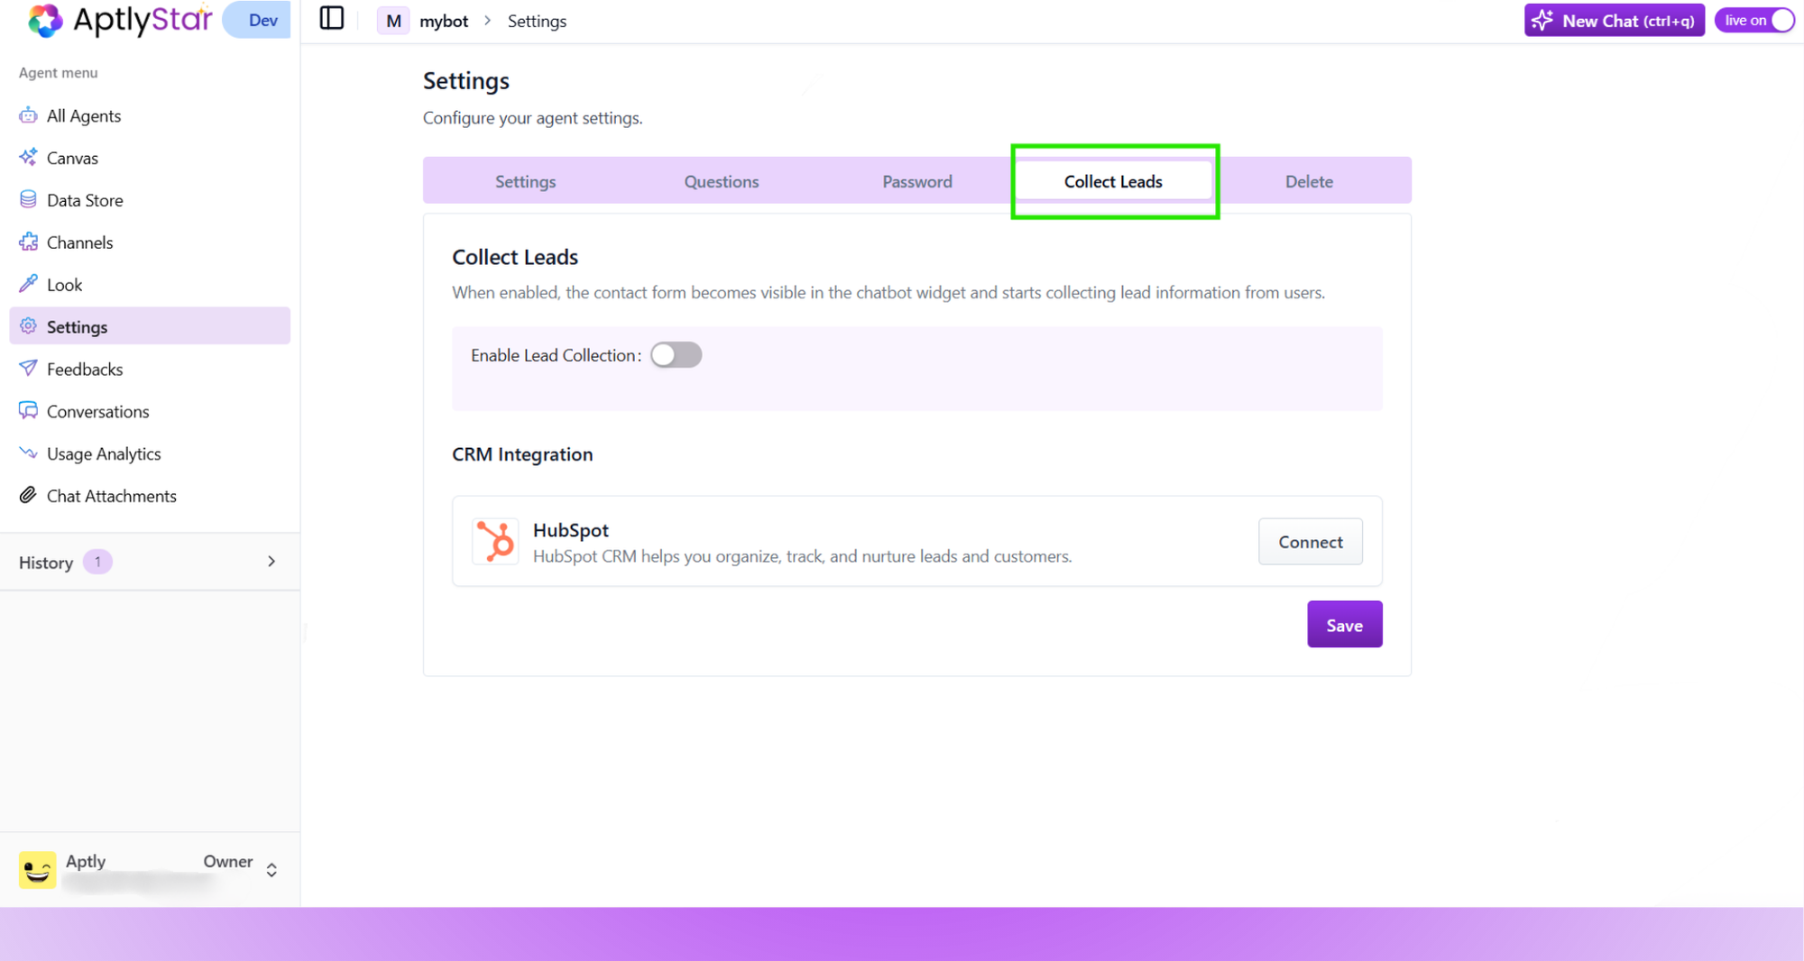Expand the Aptly owner account menu
The width and height of the screenshot is (1804, 961).
(271, 869)
